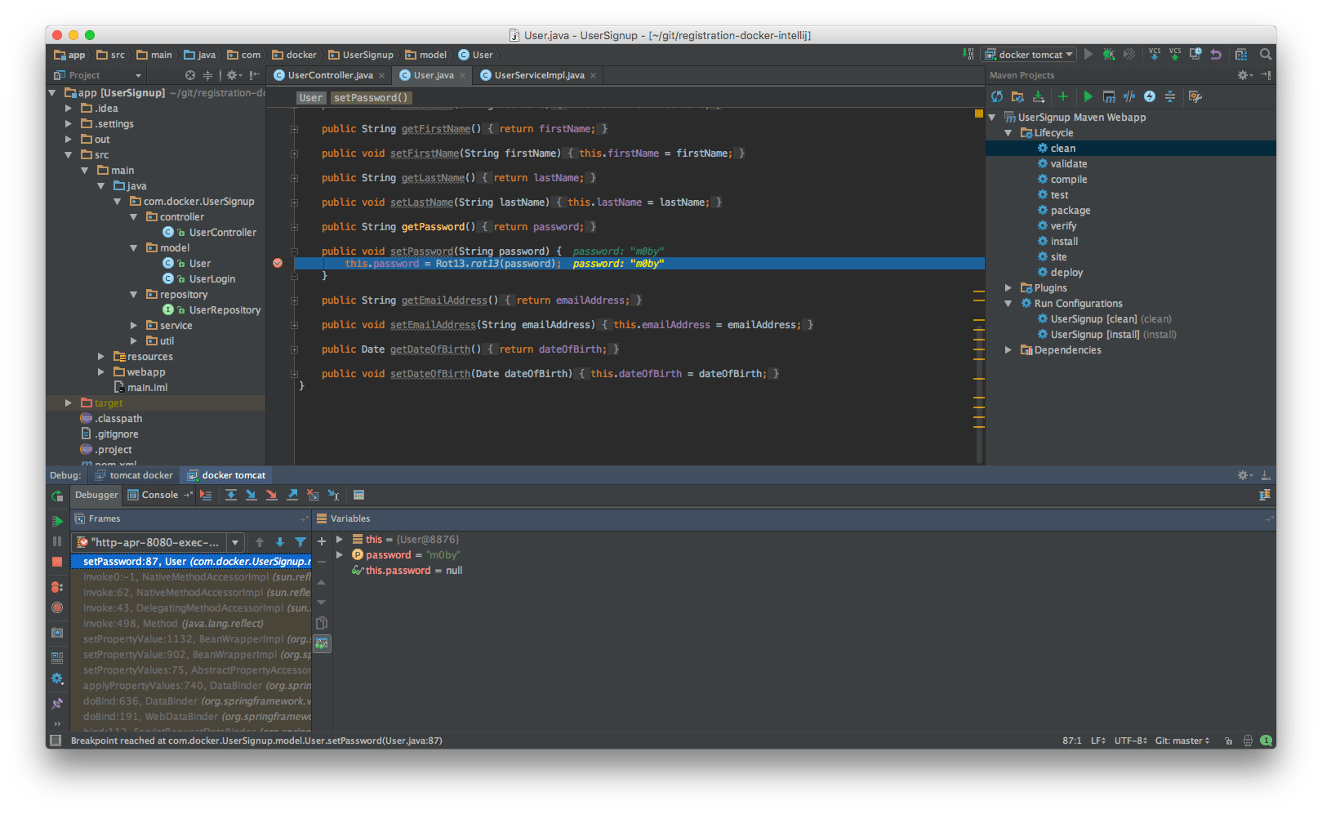The width and height of the screenshot is (1322, 814).
Task: Open the http-apr-8080-exec thread dropdown
Action: pyautogui.click(x=235, y=541)
